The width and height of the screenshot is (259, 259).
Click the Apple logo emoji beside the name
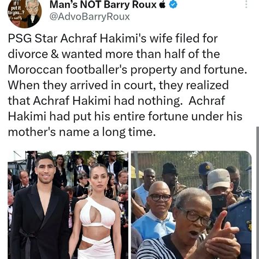162,5
